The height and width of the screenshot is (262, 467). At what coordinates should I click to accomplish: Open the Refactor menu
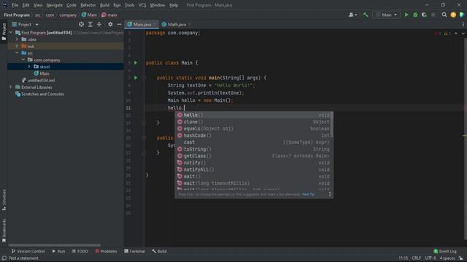(88, 5)
